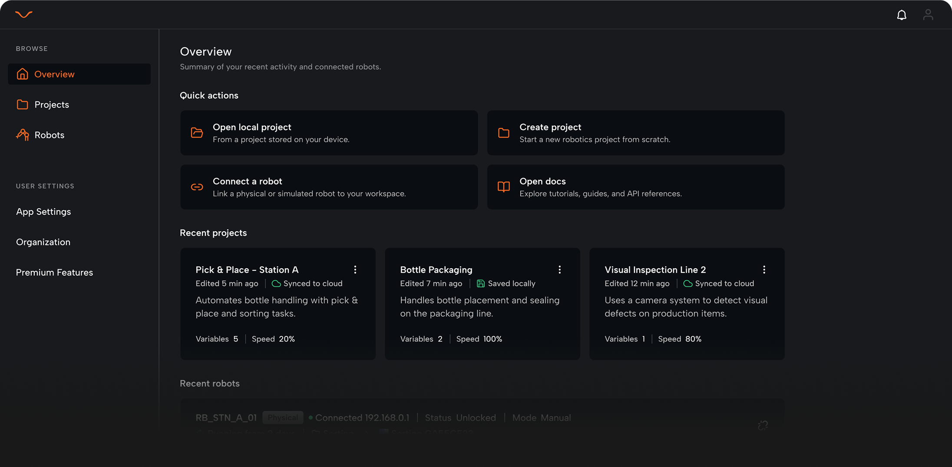The image size is (952, 467).
Task: Click the reconnect icon on RB_STN_A_01 robot
Action: (x=763, y=425)
